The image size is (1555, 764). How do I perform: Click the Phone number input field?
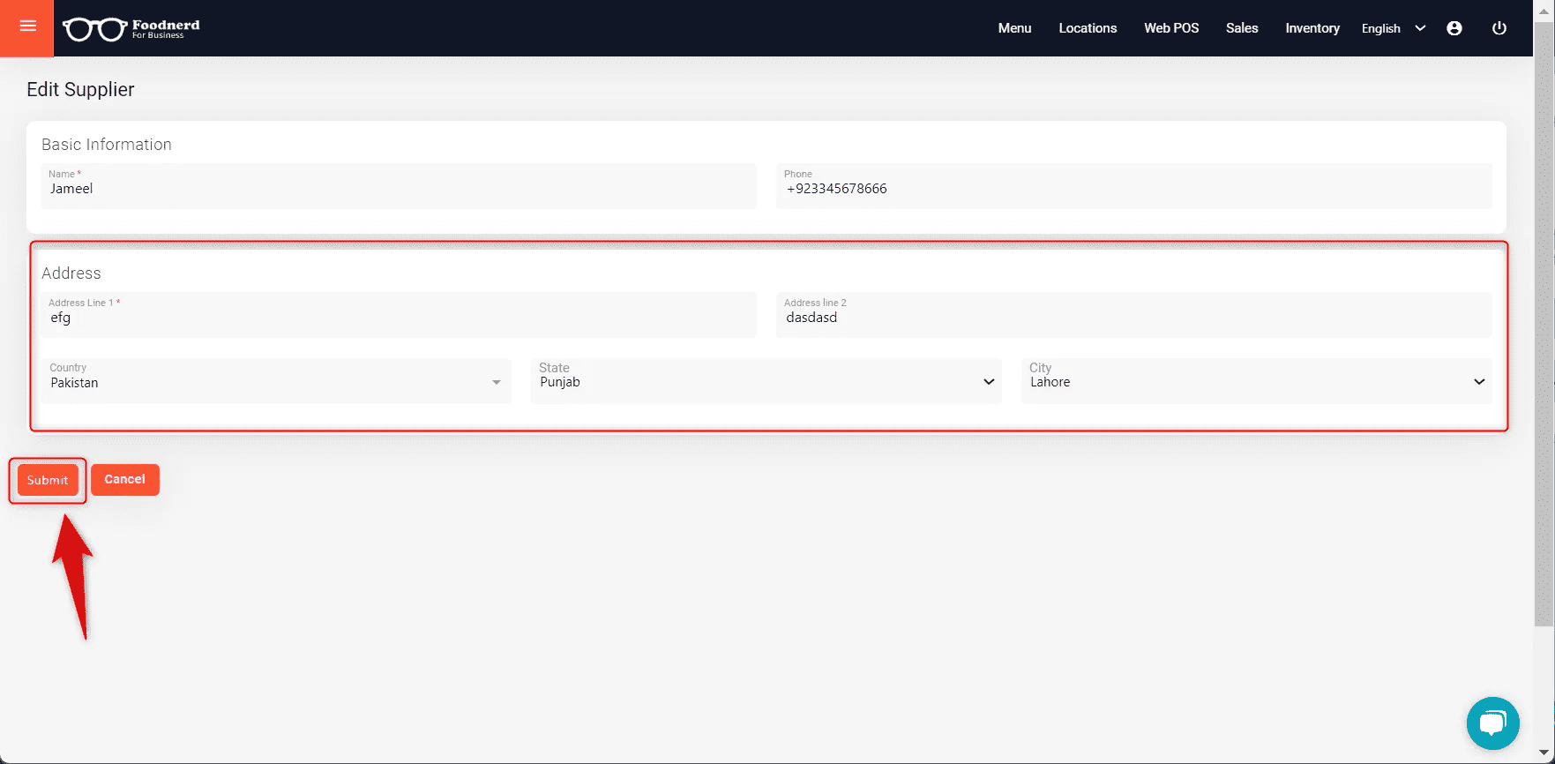[1134, 186]
